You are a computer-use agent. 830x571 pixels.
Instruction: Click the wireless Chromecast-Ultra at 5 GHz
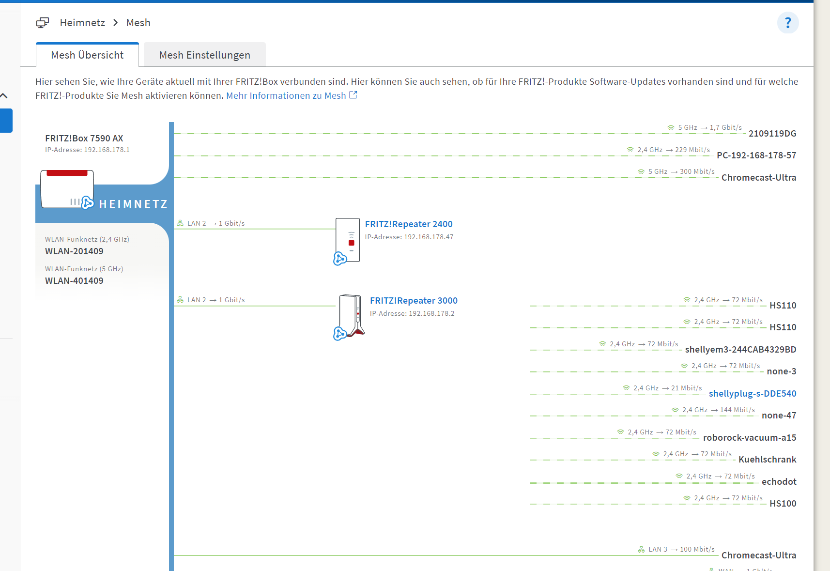click(x=759, y=178)
